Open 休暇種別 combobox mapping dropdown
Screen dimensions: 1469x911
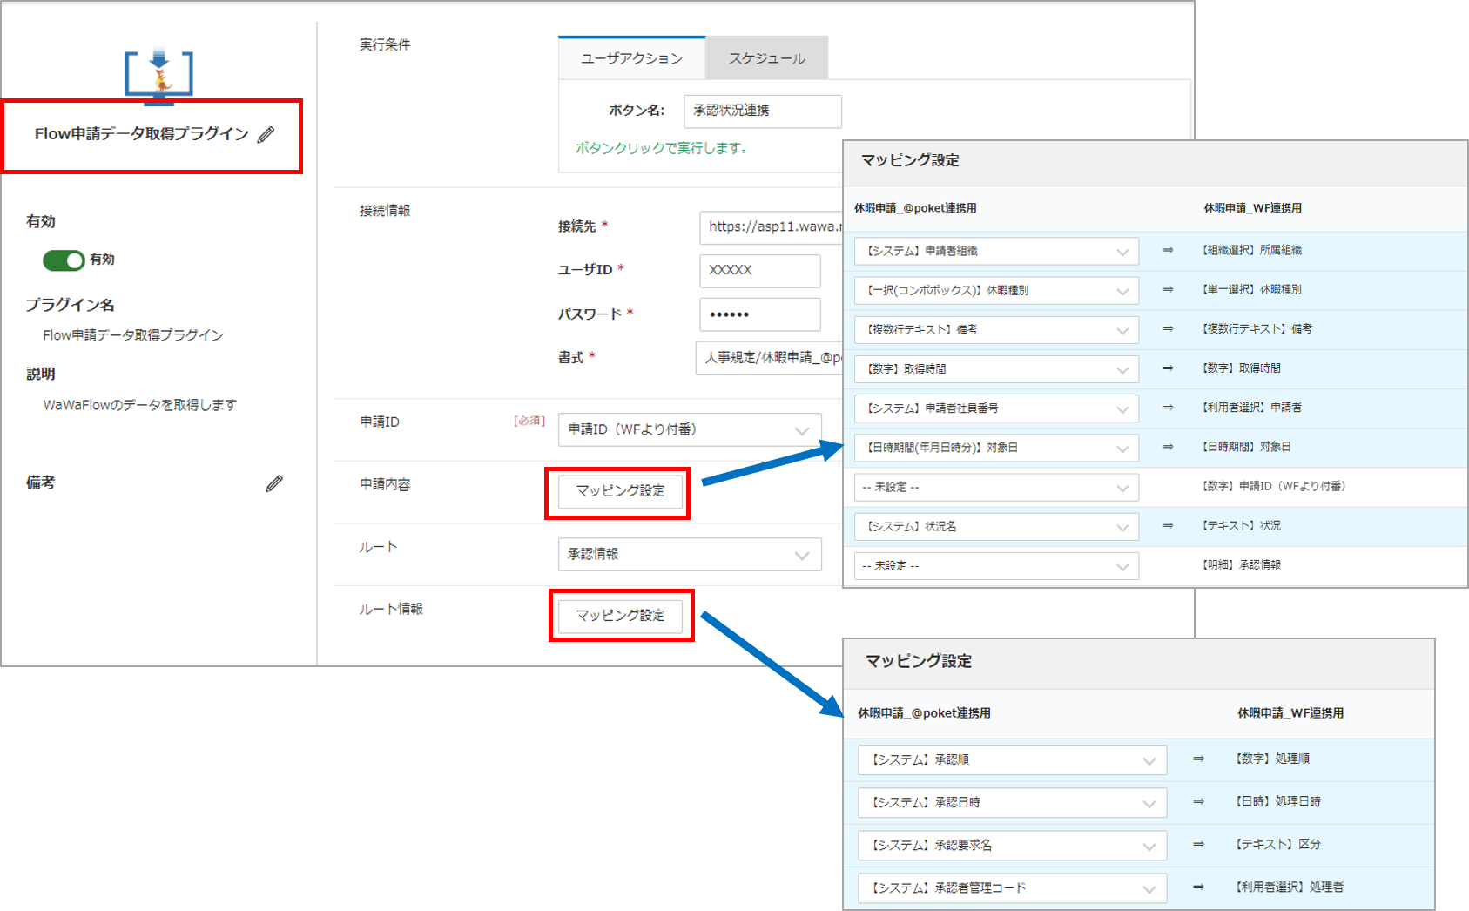point(996,290)
